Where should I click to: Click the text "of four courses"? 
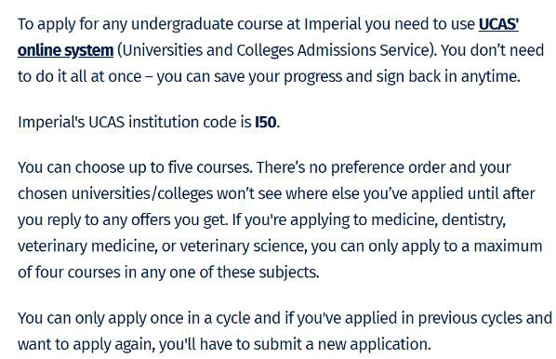click(69, 273)
